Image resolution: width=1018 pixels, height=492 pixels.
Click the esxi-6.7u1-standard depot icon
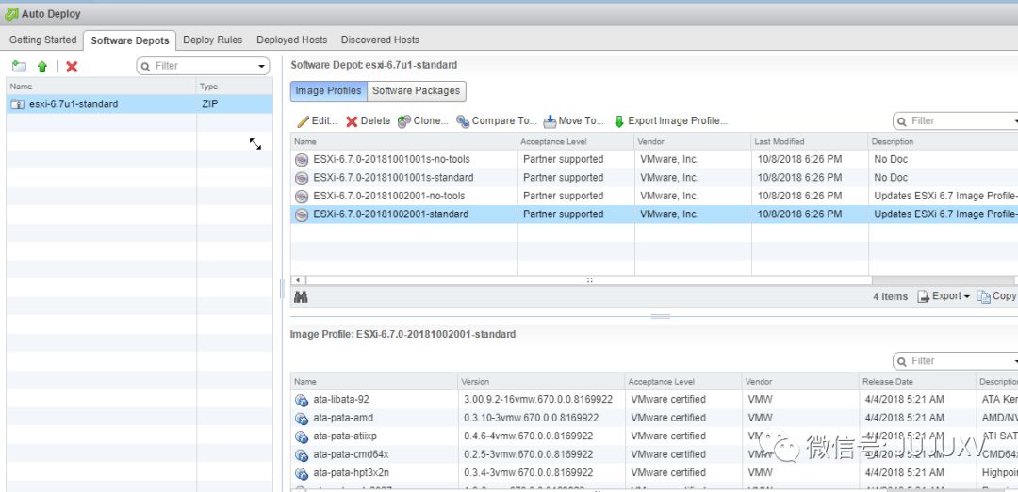18,103
